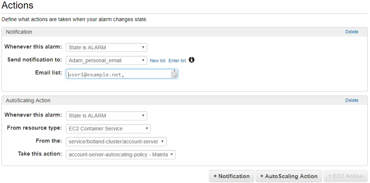
Task: Click the Email list up stepper arrow
Action: pyautogui.click(x=174, y=70)
